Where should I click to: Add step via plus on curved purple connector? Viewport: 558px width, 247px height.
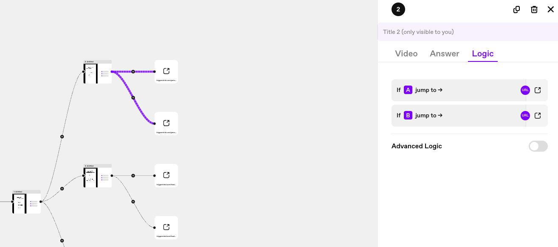pos(133,98)
